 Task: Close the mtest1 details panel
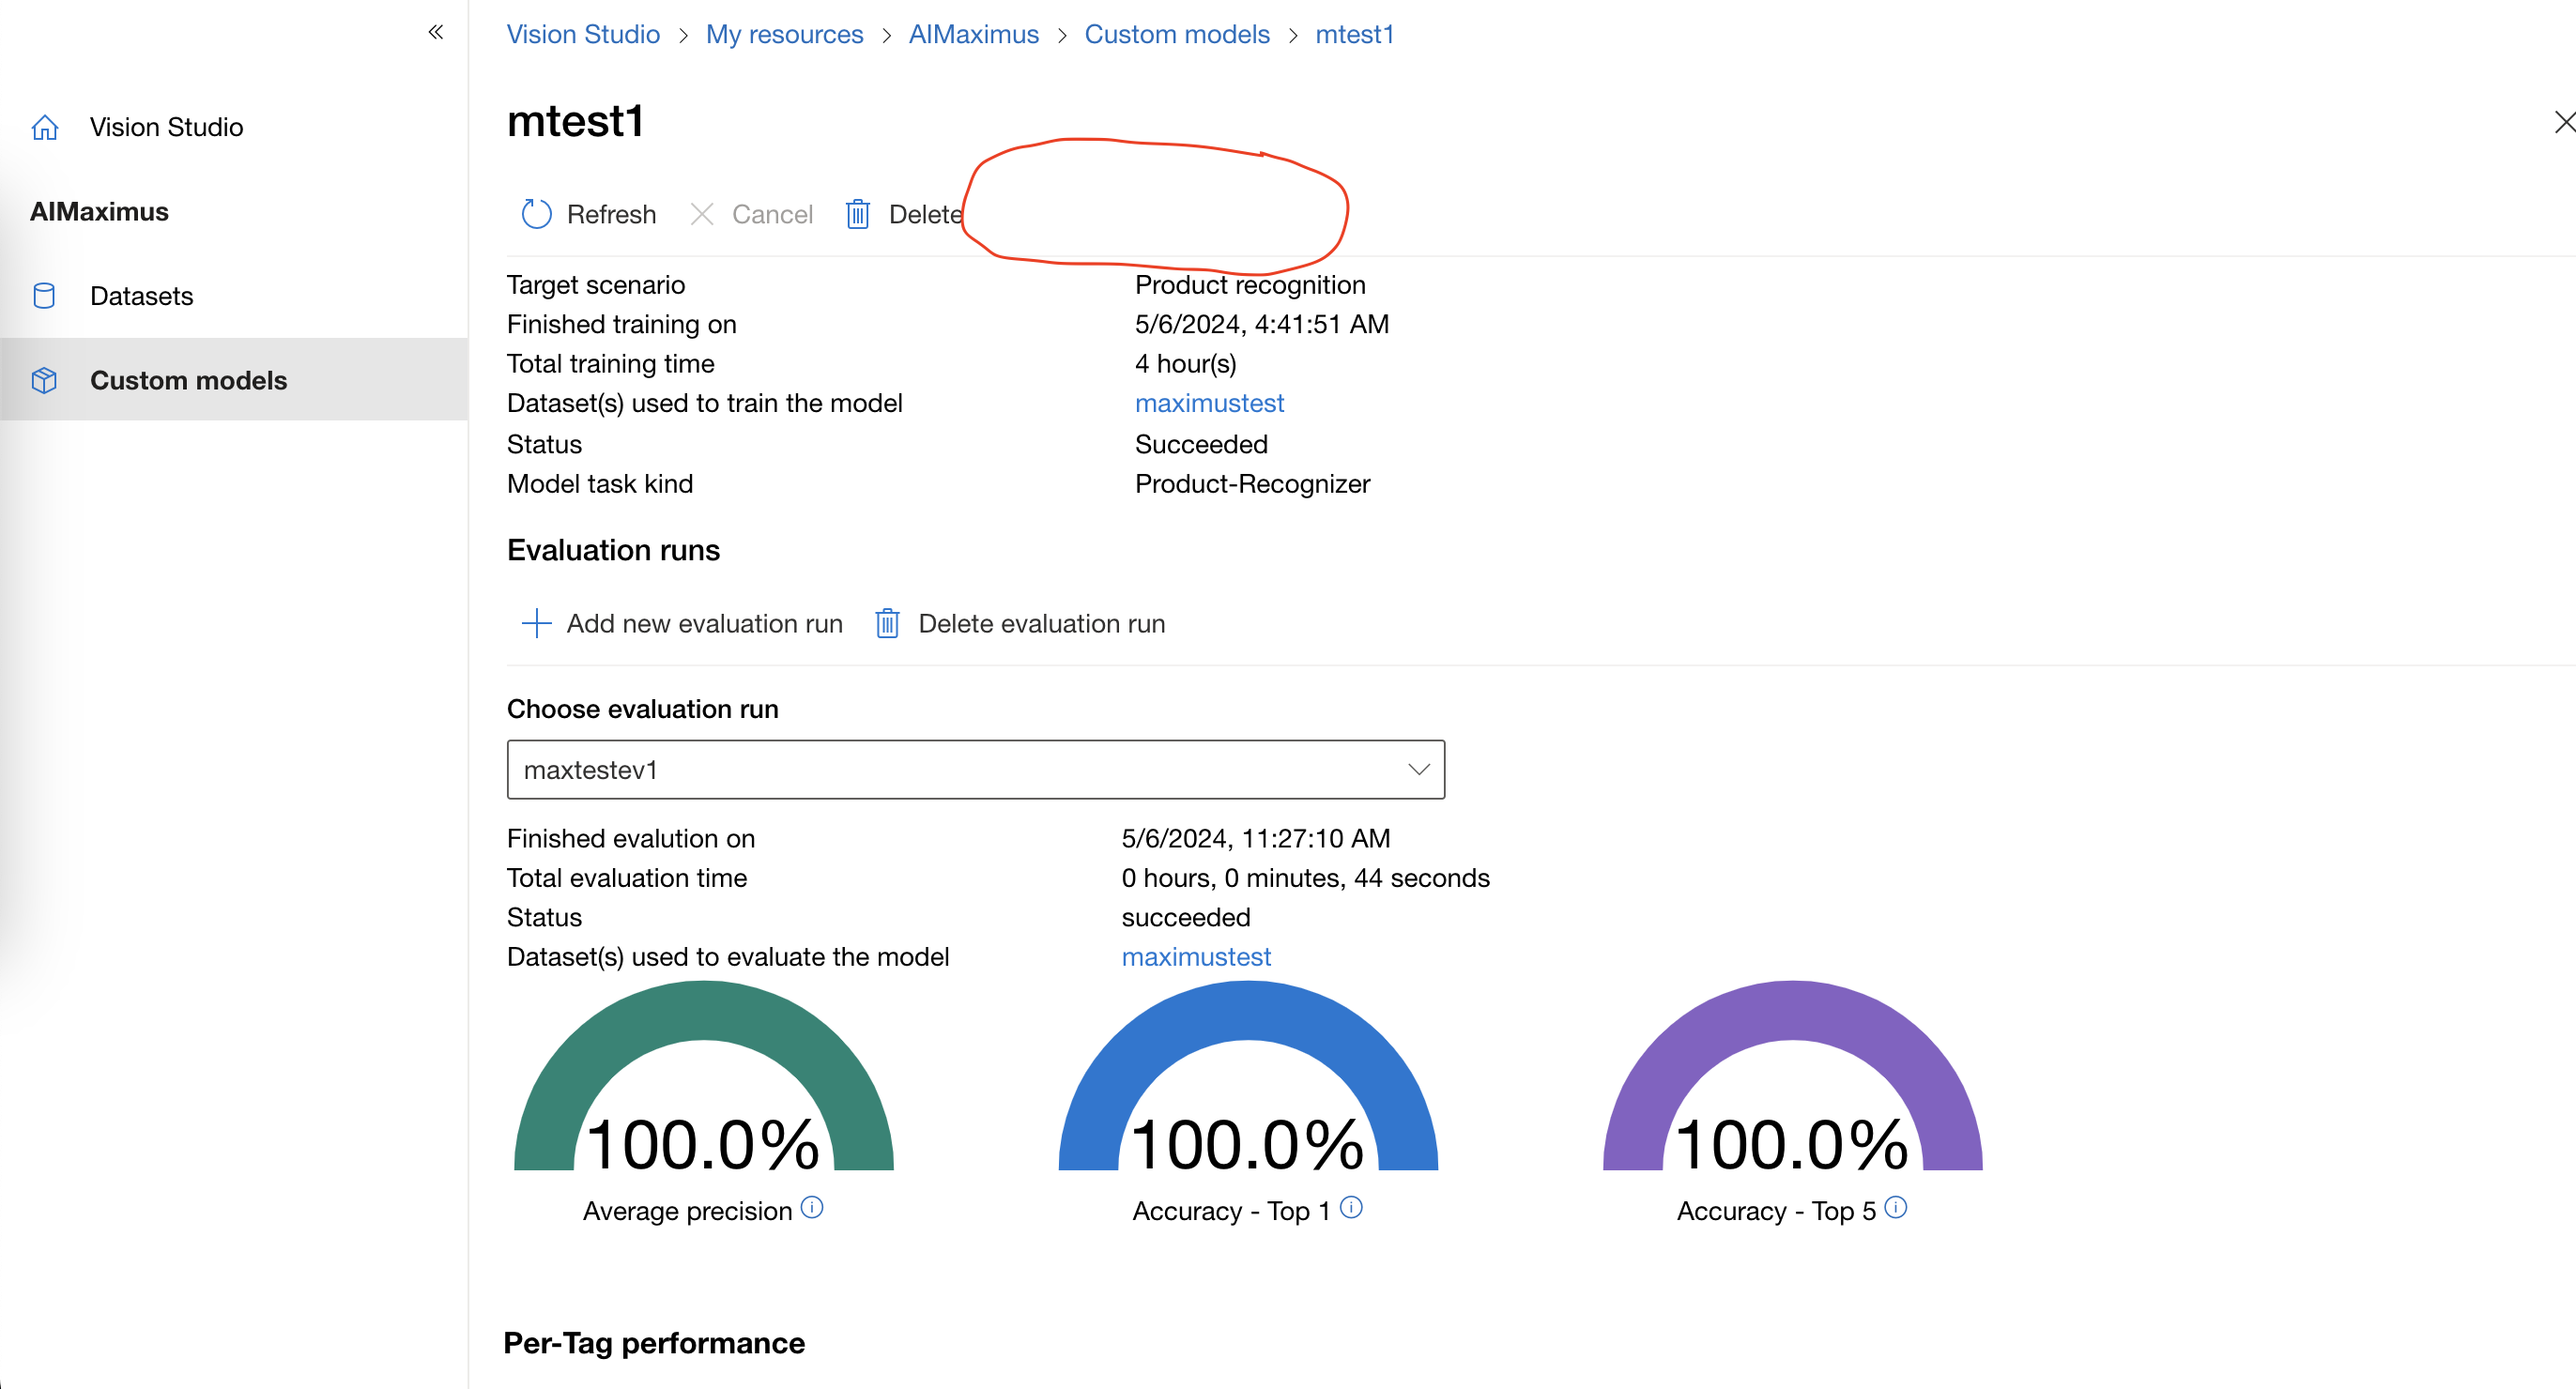2564,122
